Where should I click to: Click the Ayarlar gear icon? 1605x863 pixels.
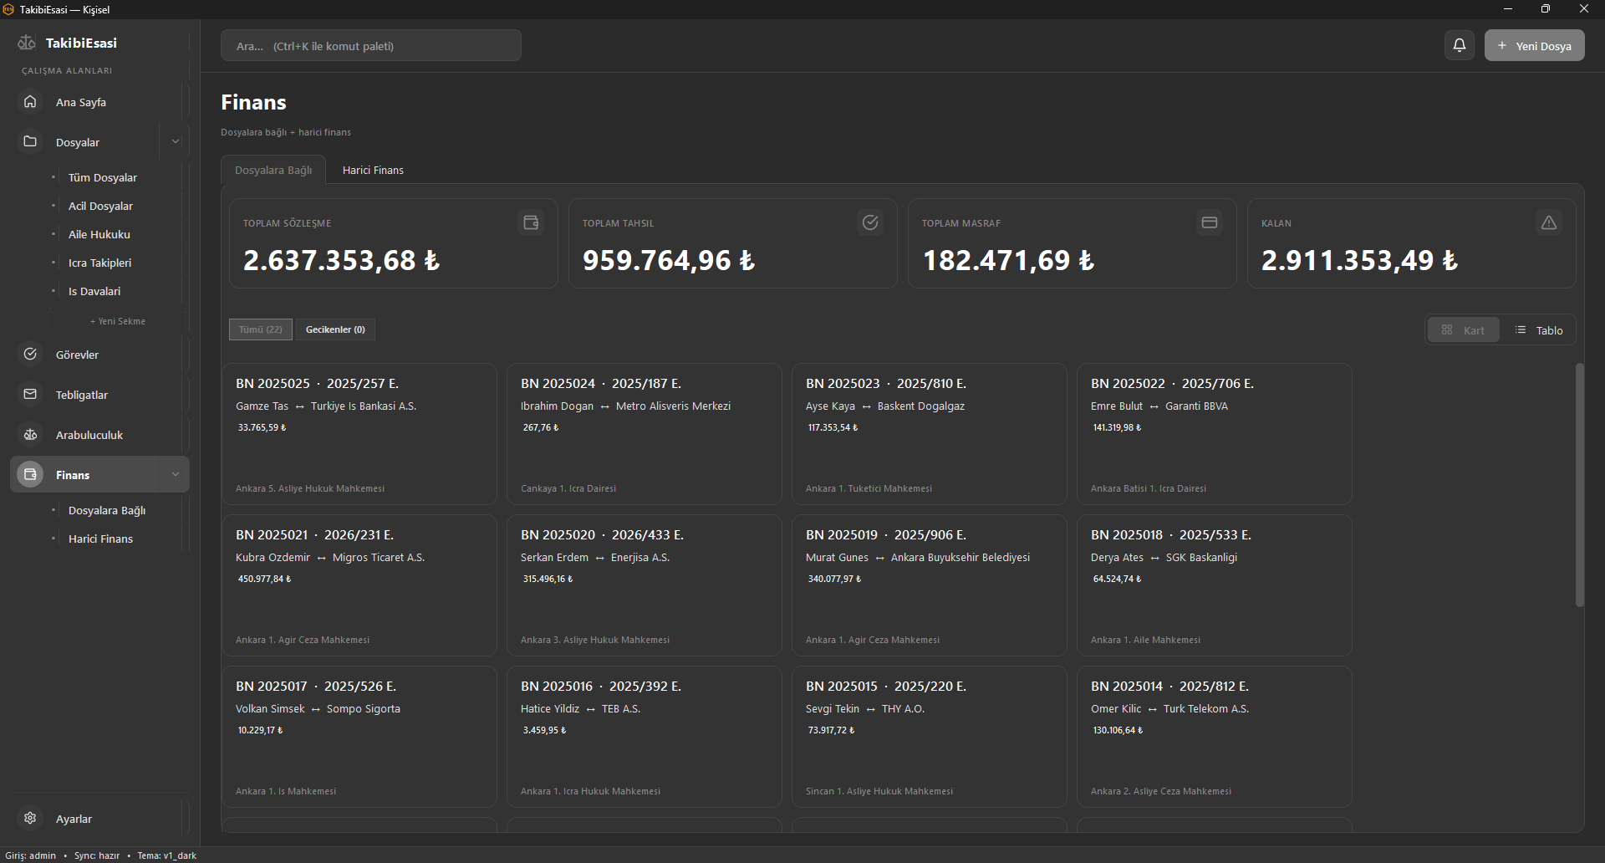30,818
